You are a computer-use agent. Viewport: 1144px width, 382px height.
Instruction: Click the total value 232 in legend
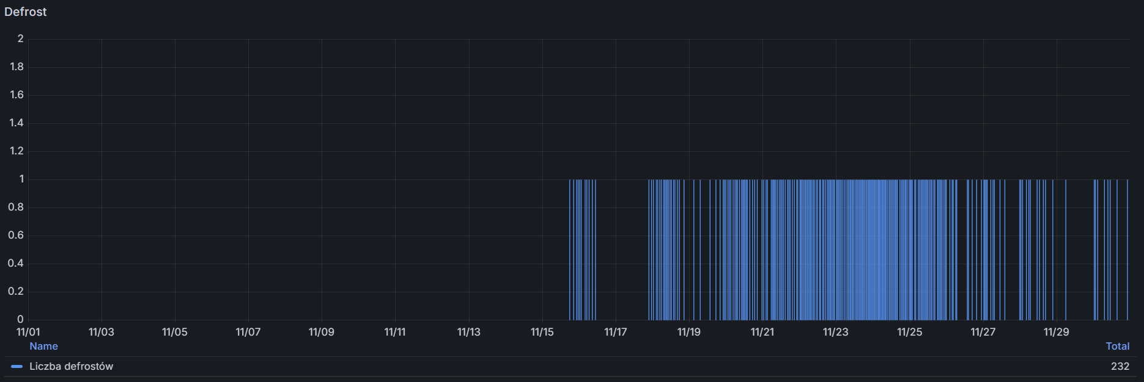[x=1120, y=366]
